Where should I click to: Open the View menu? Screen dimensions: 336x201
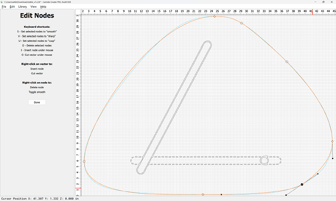click(33, 7)
